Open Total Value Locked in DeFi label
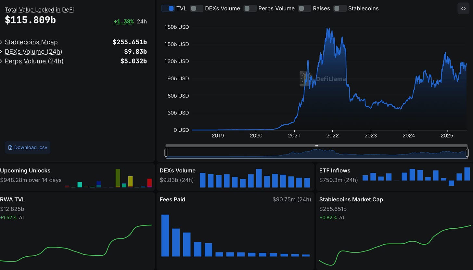 [x=39, y=10]
